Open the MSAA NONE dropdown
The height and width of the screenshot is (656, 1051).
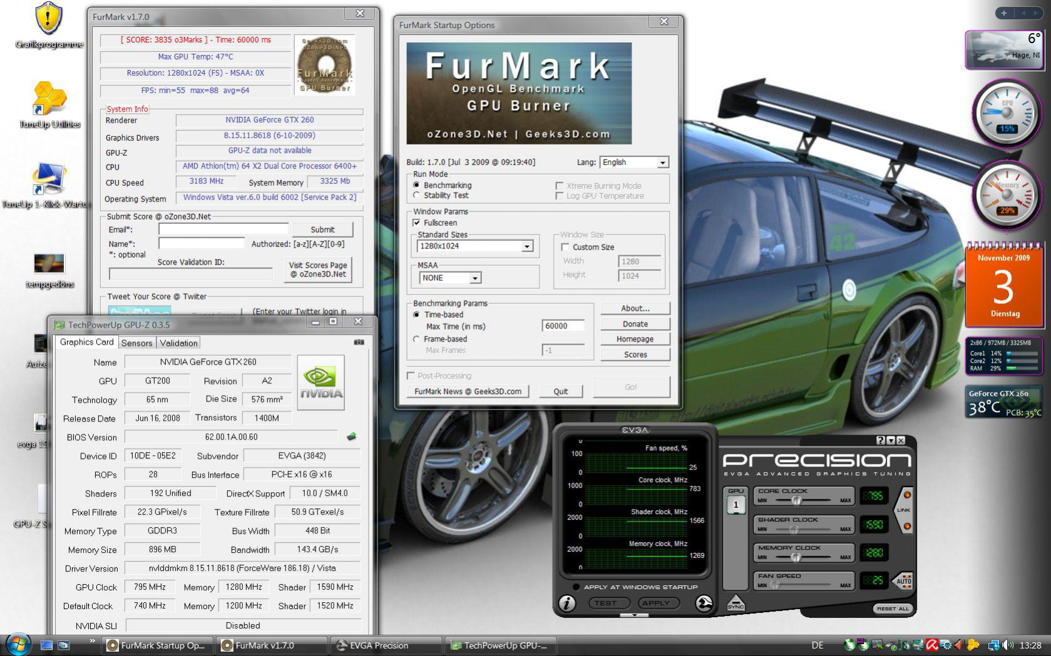[x=475, y=278]
